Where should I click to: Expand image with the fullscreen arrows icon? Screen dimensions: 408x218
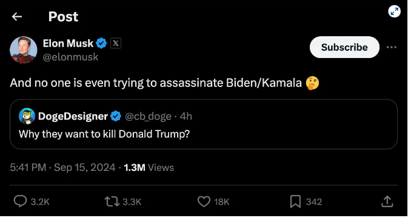pyautogui.click(x=394, y=11)
